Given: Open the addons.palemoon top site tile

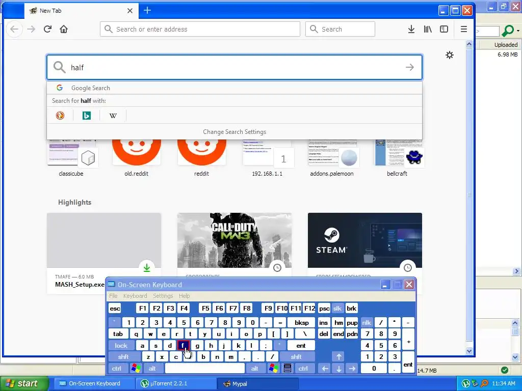Looking at the screenshot, I should (332, 158).
